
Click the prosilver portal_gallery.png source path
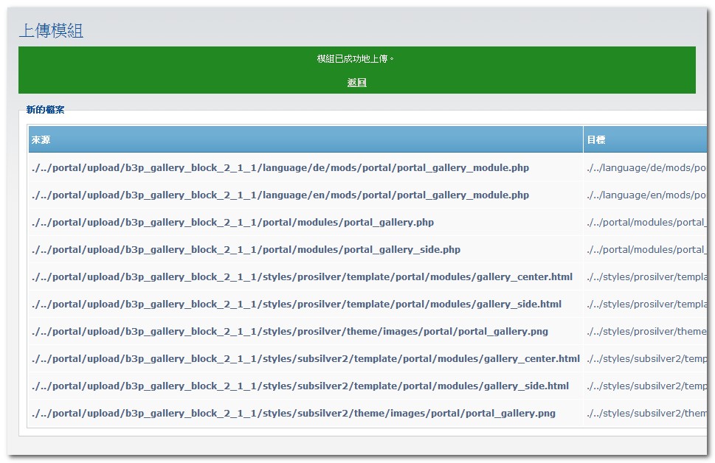tap(290, 332)
